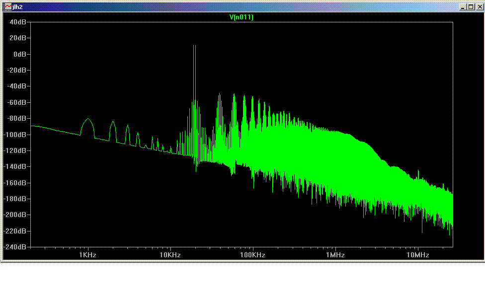Click the 0dB vertical axis label
Screen dimensions: 485x298
pos(20,54)
